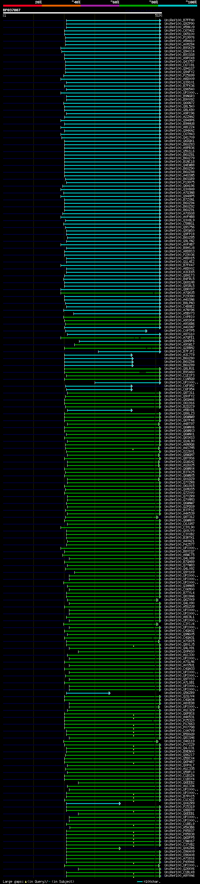Select hit label UniRef100_A3C7T9
The image size is (200, 884).
[179, 355]
